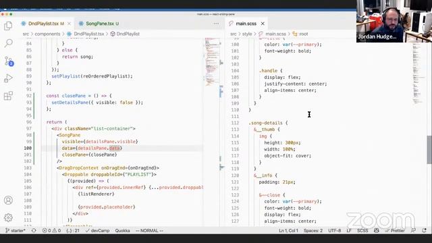The width and height of the screenshot is (432, 243).
Task: Click the 'starter*' git branch in status bar
Action: (16, 231)
